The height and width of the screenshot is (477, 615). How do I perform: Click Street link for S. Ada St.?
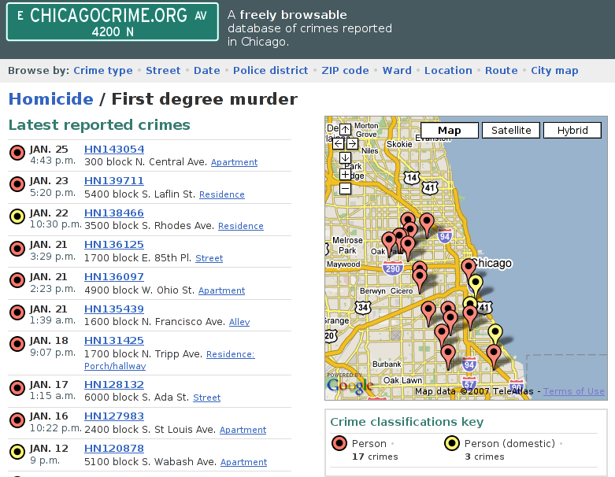pyautogui.click(x=206, y=397)
